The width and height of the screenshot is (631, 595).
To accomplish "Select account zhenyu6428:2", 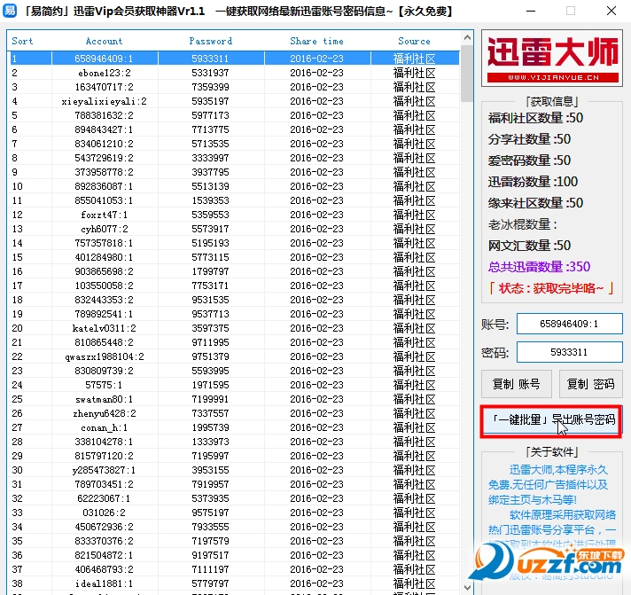I will point(104,413).
